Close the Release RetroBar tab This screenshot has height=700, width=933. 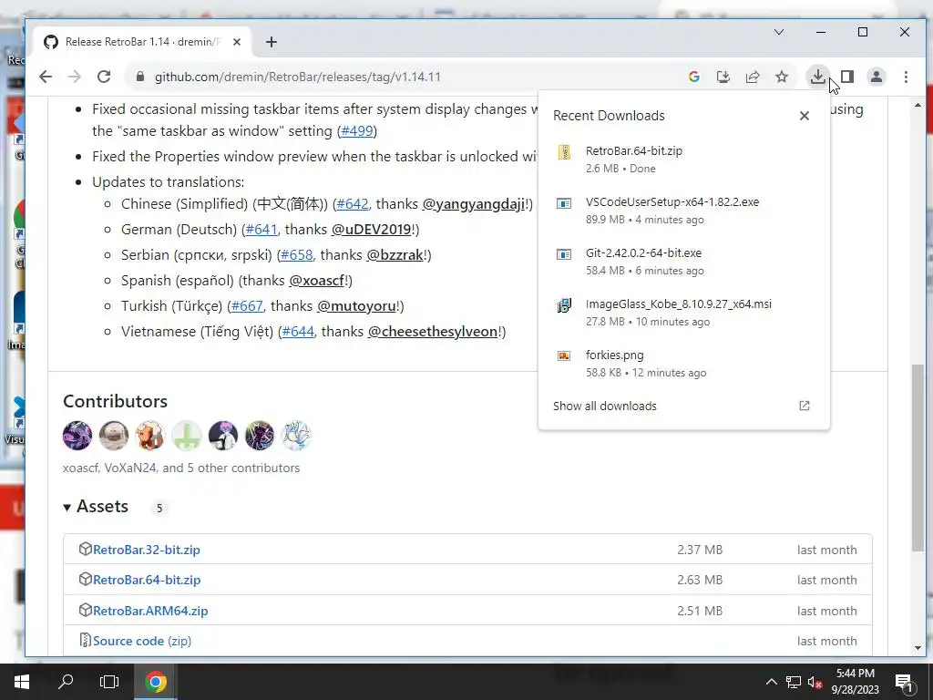pyautogui.click(x=237, y=42)
